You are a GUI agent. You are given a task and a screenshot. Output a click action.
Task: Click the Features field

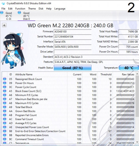pos(96,62)
